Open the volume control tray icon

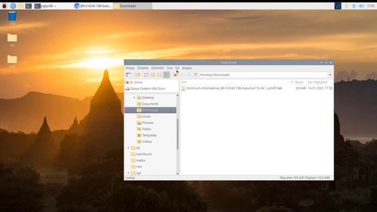[x=361, y=6]
